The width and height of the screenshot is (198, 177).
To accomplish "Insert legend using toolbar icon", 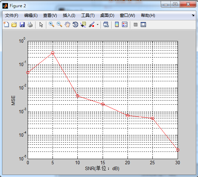I will tap(125, 24).
